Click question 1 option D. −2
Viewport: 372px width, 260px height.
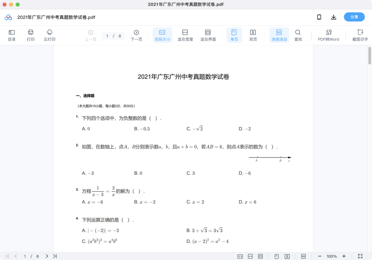[x=245, y=129]
